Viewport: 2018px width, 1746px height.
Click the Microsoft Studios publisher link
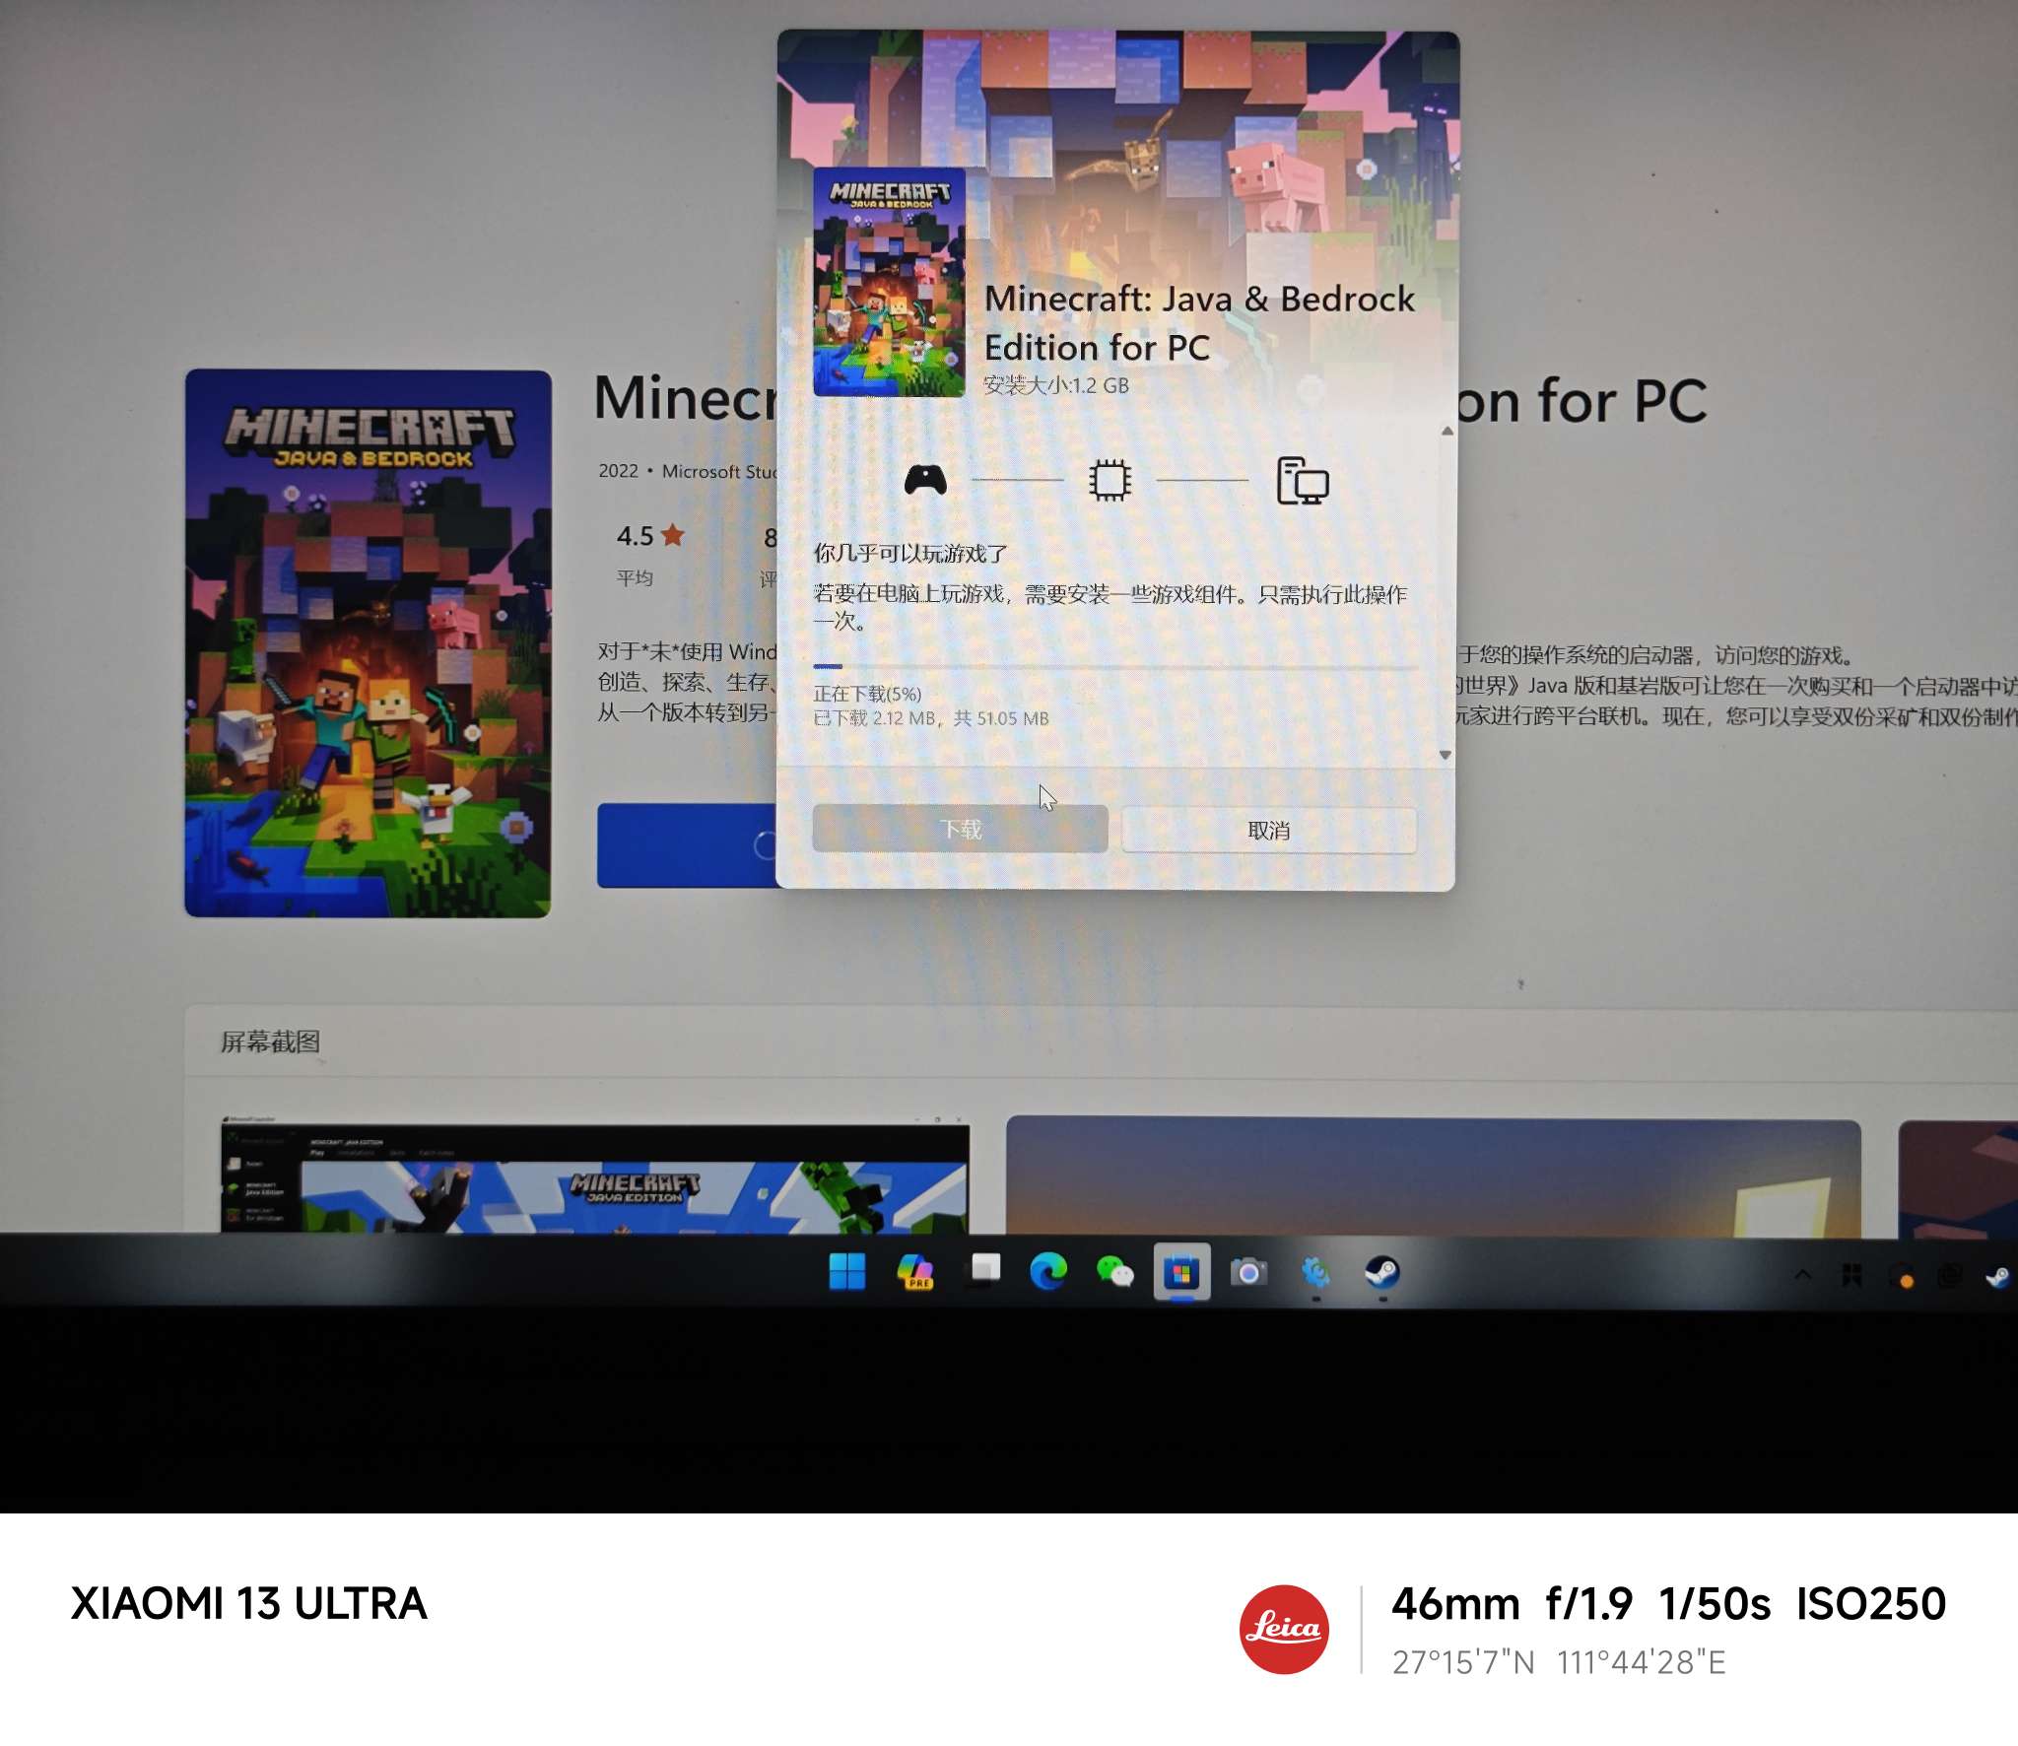pyautogui.click(x=720, y=472)
